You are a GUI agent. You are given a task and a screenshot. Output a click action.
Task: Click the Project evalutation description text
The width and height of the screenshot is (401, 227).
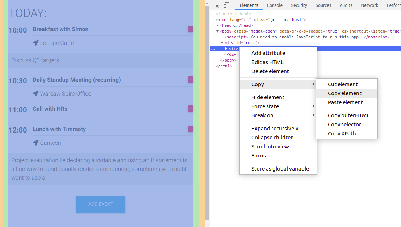point(99,169)
